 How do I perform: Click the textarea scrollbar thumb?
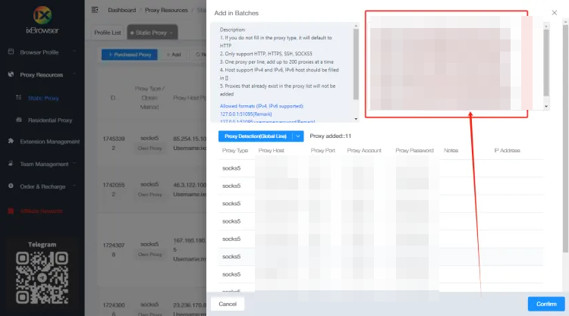coord(546,63)
